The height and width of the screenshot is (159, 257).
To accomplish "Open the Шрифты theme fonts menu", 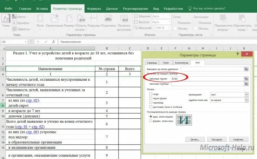I will (x=22, y=23).
